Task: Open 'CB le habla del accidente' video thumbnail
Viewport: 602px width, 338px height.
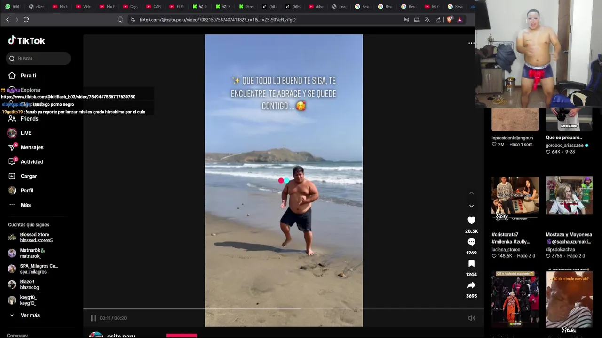Action: click(515, 299)
